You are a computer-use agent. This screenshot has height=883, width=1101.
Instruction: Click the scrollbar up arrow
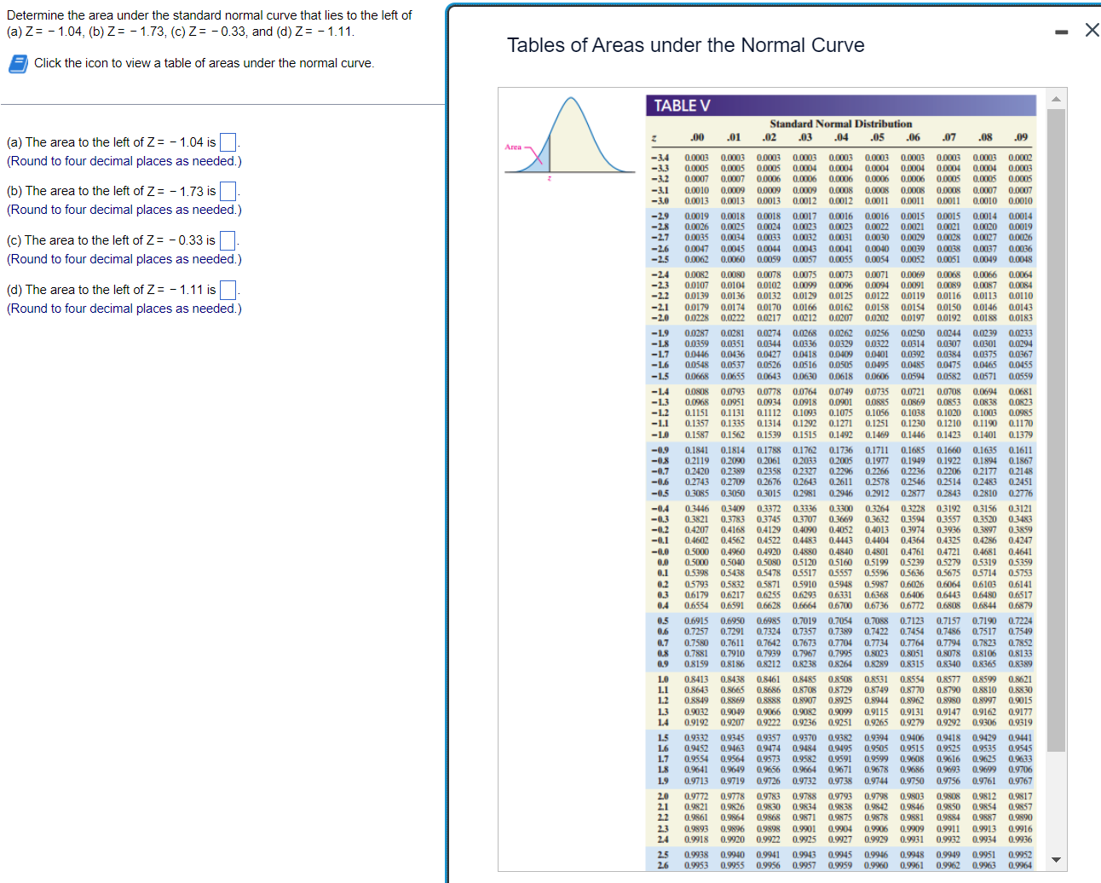click(1056, 98)
